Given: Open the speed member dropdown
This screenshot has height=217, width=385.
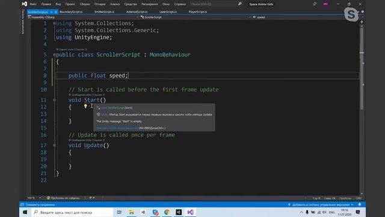Looking at the screenshot, I should point(306,17).
